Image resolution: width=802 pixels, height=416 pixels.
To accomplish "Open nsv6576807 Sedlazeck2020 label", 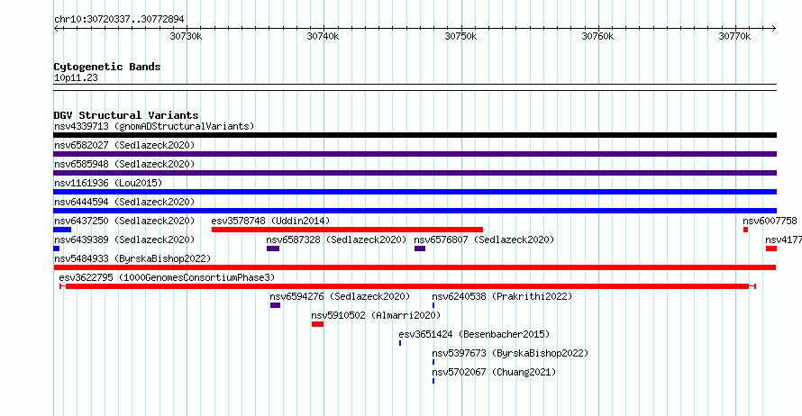I will pyautogui.click(x=484, y=240).
